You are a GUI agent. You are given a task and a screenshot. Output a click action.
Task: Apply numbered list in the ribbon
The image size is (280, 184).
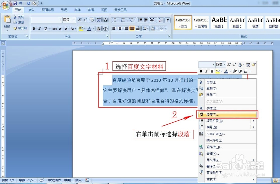[123, 20]
